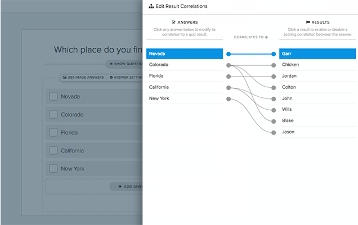358x225 pixels.
Task: Select the Colorado answer in correlations panel
Action: (185, 65)
